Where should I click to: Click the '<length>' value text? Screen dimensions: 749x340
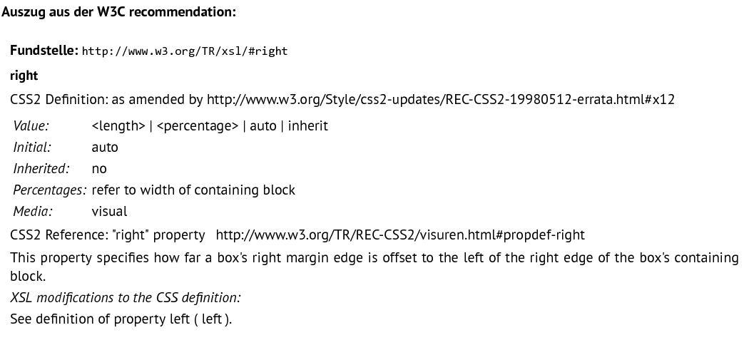(118, 126)
